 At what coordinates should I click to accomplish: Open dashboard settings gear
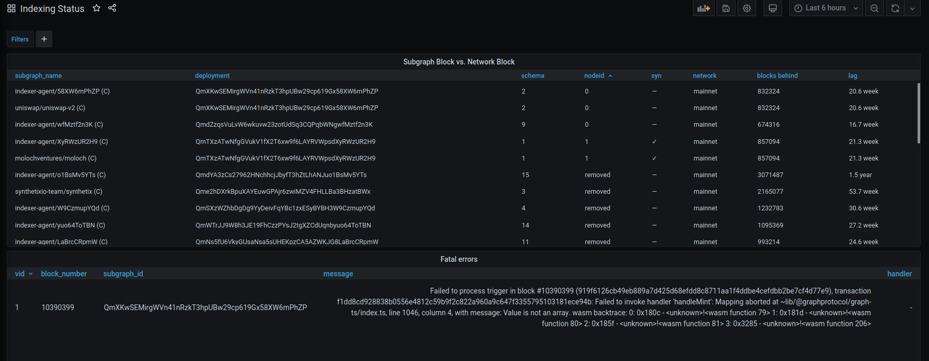pyautogui.click(x=747, y=8)
